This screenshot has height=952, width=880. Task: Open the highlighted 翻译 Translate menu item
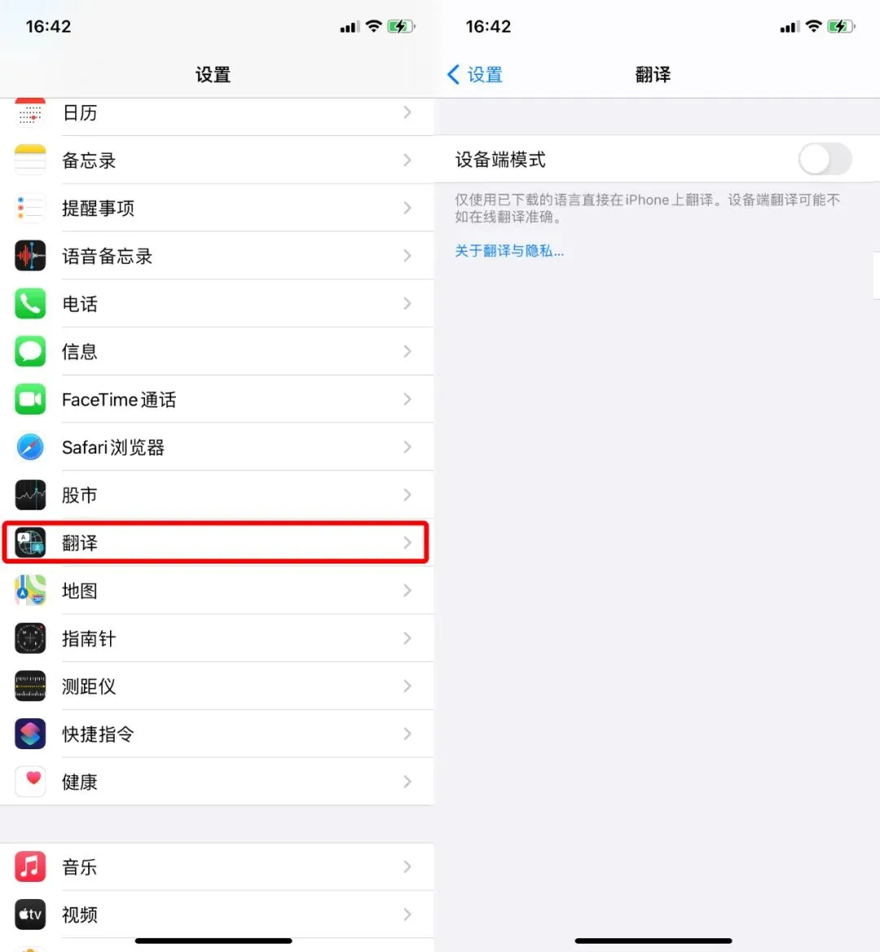point(216,542)
